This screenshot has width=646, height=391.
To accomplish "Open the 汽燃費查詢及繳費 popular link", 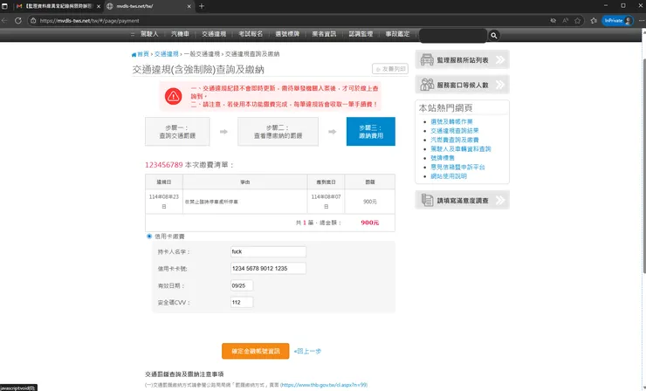I will 455,140.
